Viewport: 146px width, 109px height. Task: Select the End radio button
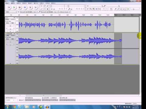43,98
